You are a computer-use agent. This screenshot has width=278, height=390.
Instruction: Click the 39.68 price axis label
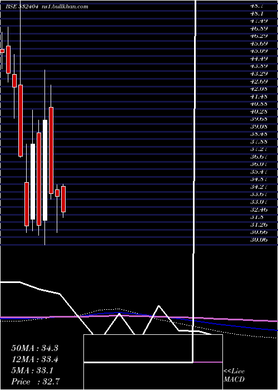(x=259, y=119)
